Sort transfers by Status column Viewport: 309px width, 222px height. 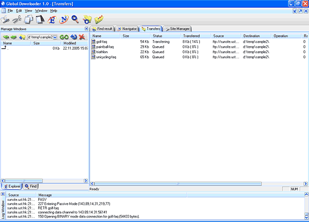[x=166, y=36]
